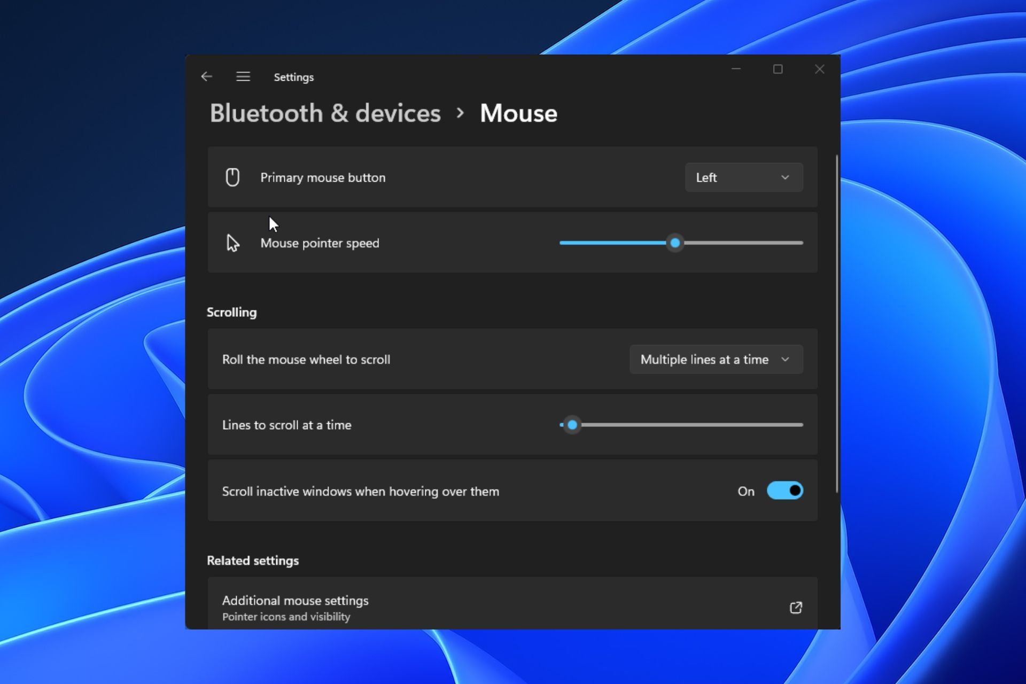The height and width of the screenshot is (684, 1026).
Task: Close the Settings window
Action: pos(820,69)
